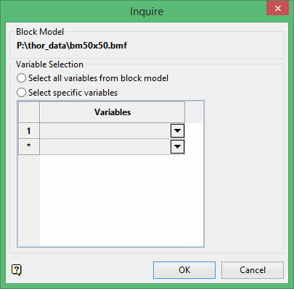Select the asterisk new-row header

[29, 146]
